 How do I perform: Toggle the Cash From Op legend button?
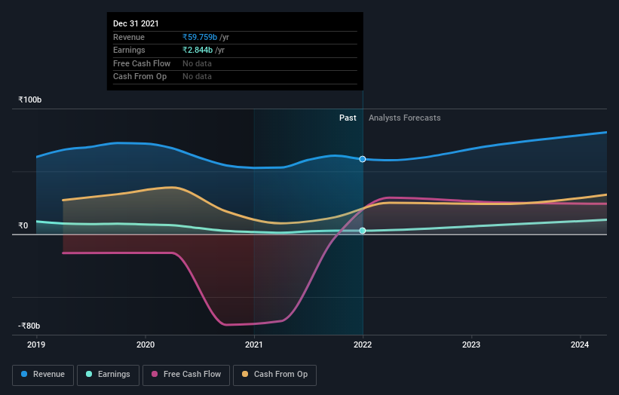(274, 375)
